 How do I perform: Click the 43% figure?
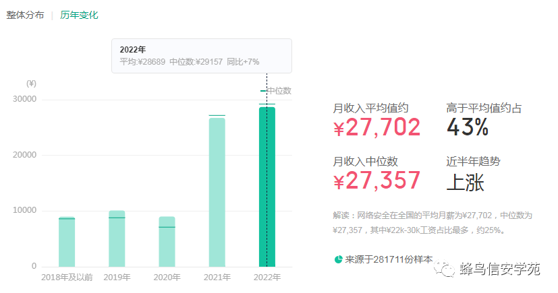tap(468, 127)
